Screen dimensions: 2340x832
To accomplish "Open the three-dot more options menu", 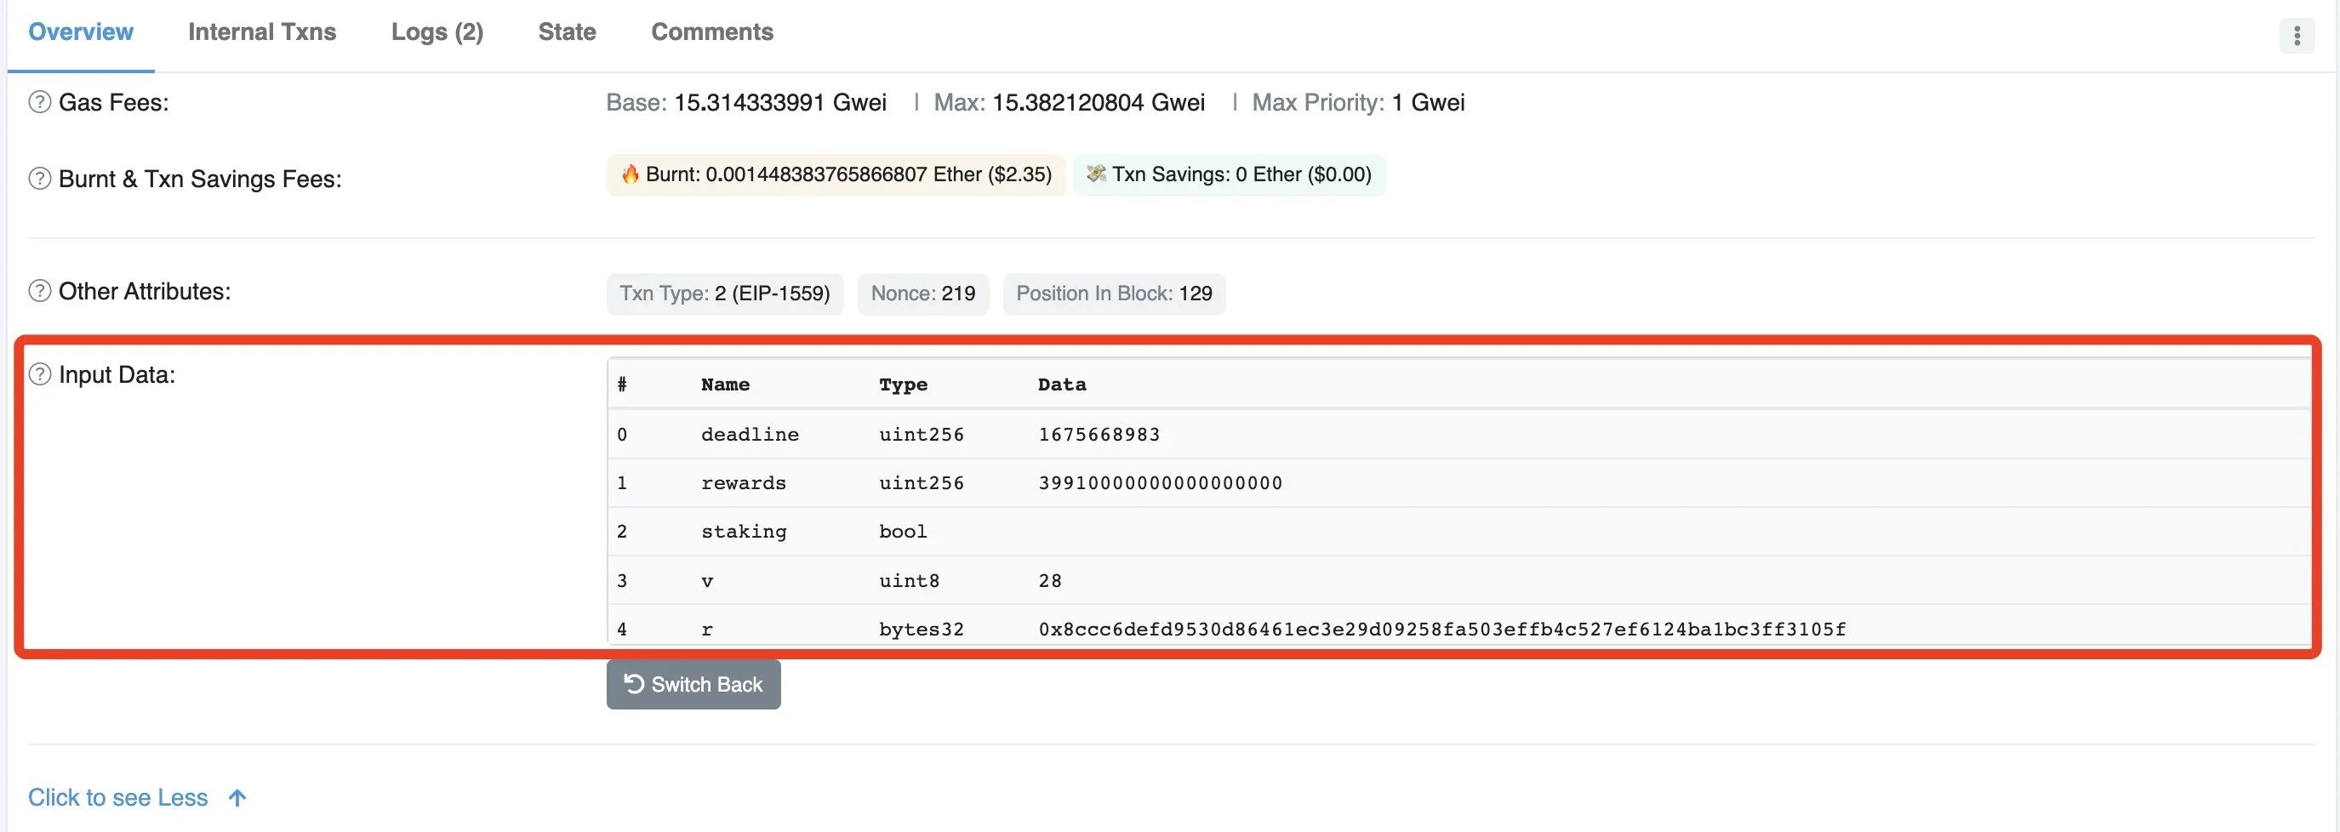I will point(2297,36).
